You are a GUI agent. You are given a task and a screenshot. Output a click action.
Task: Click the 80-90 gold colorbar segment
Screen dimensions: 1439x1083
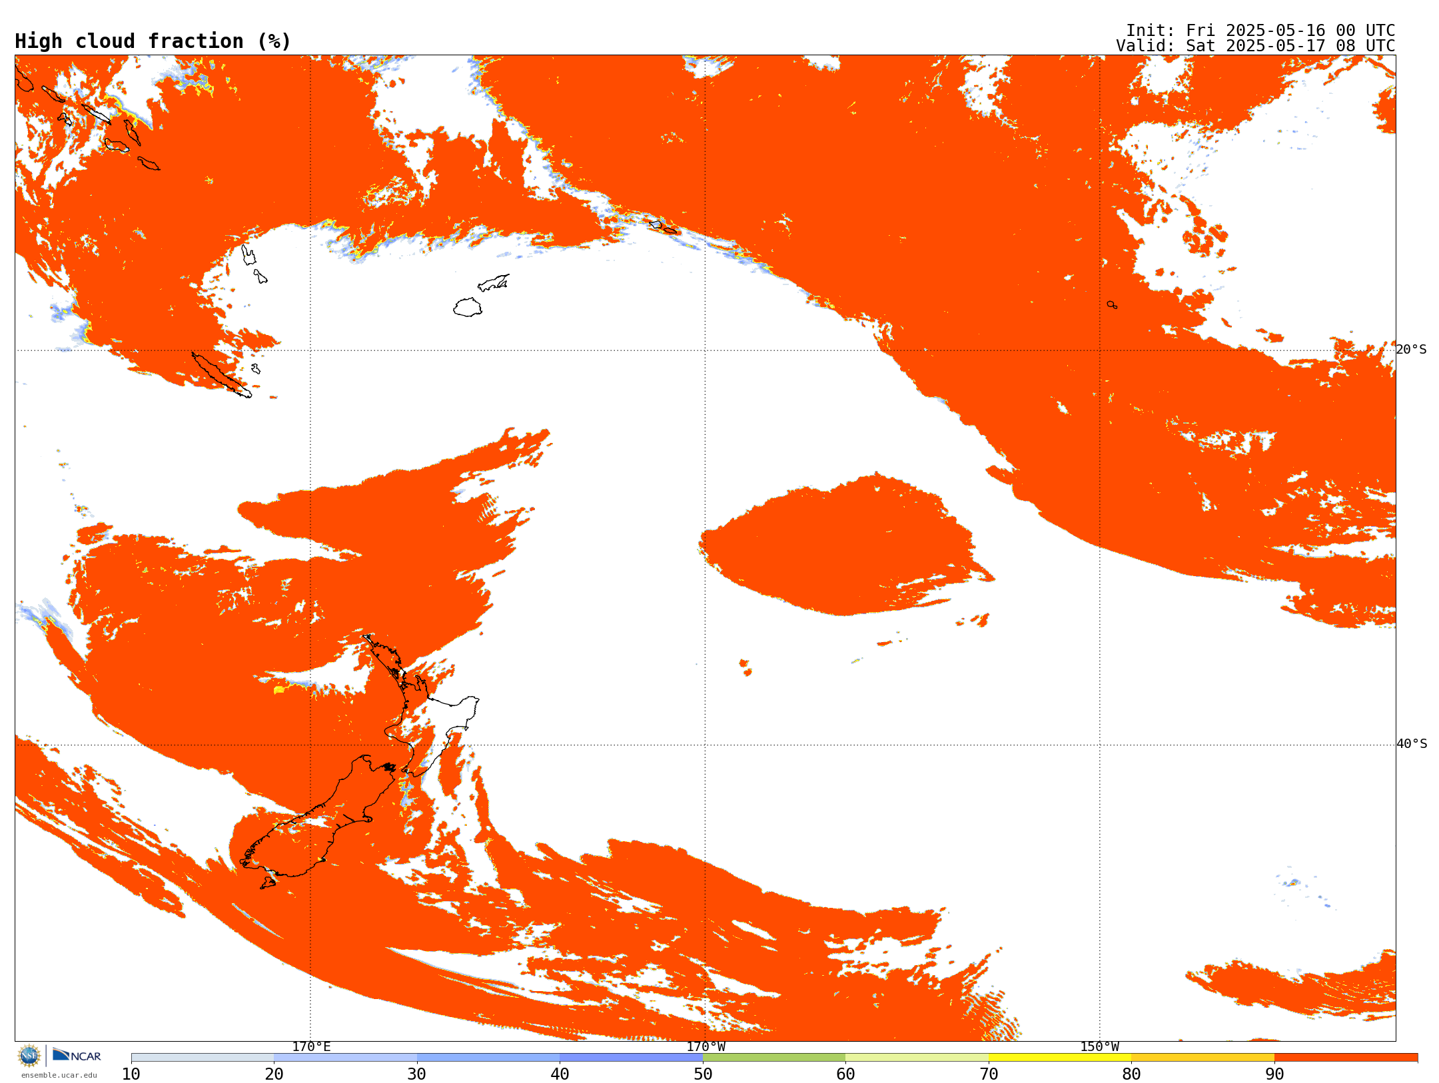click(1202, 1058)
